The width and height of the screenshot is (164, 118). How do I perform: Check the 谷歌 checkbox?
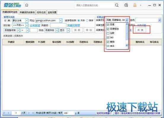click(108, 33)
